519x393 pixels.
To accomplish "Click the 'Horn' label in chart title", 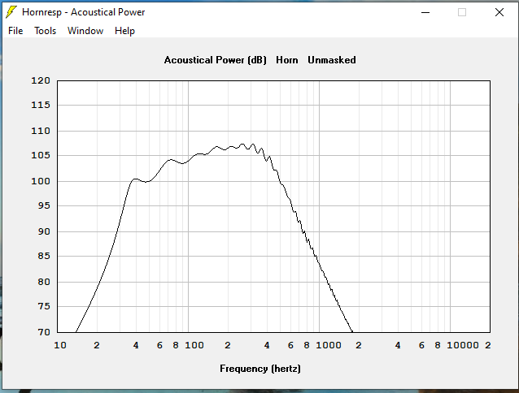I will point(287,60).
